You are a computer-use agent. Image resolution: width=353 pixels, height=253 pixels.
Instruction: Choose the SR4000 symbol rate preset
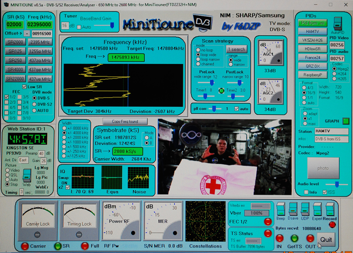14,70
